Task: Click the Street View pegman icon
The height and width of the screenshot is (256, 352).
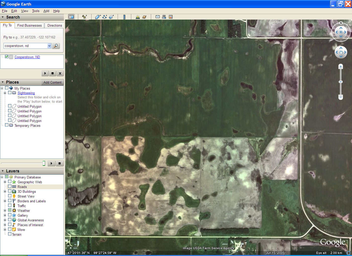Action: (x=14, y=196)
